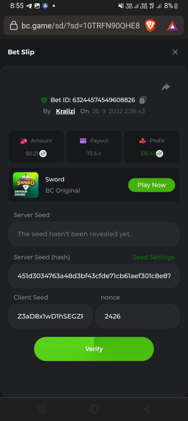The width and height of the screenshot is (188, 421).
Task: Select the nonce field showing 2426
Action: [x=137, y=316]
